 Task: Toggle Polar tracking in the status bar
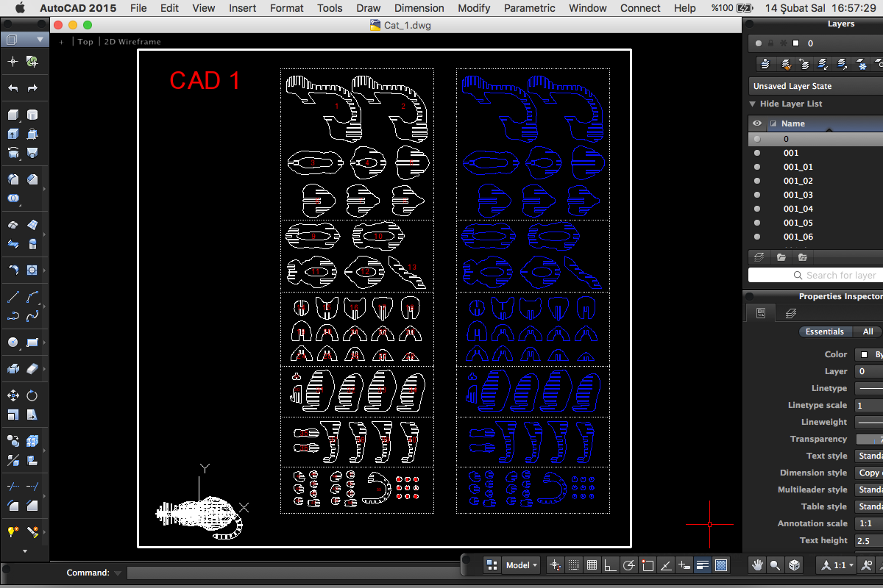628,565
